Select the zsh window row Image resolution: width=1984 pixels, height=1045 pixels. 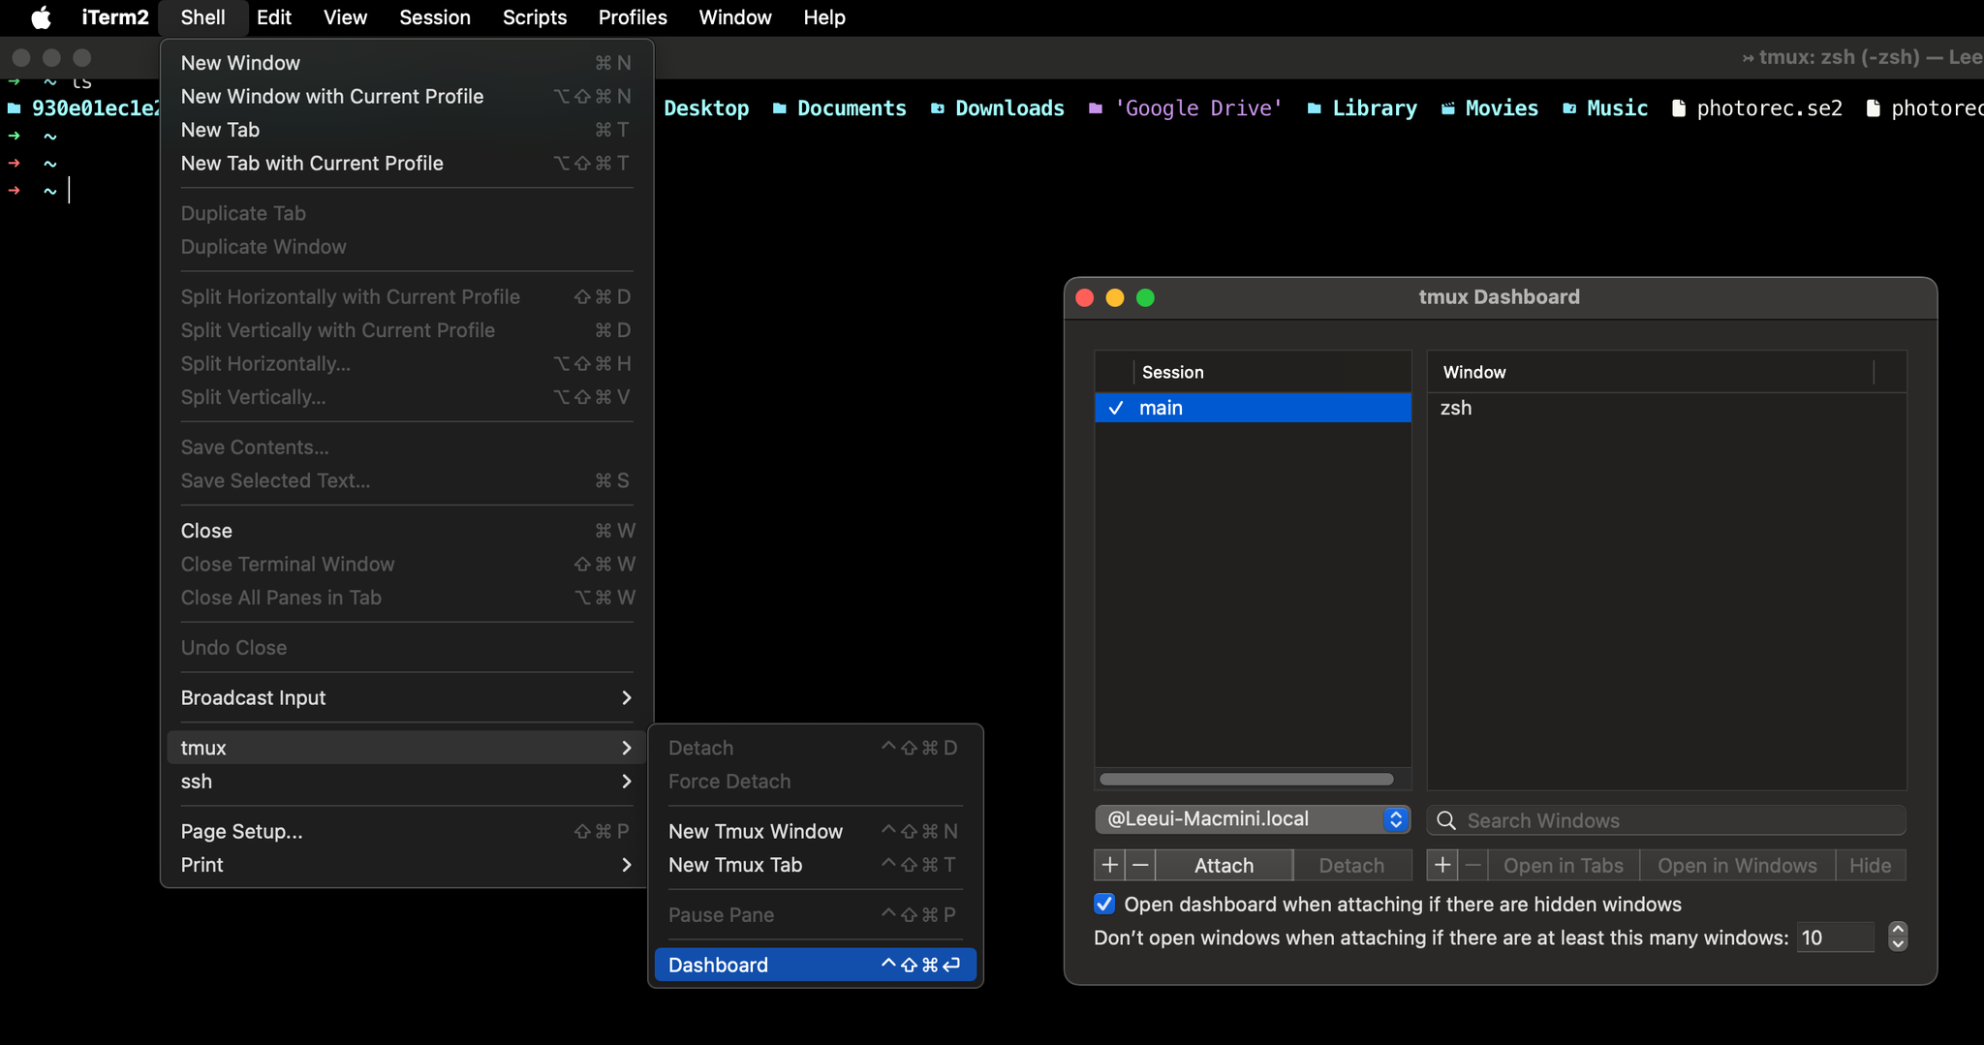click(x=1666, y=408)
